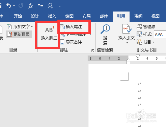
Task: Open the Undo history dropdown arrow
Action: coord(14,5)
